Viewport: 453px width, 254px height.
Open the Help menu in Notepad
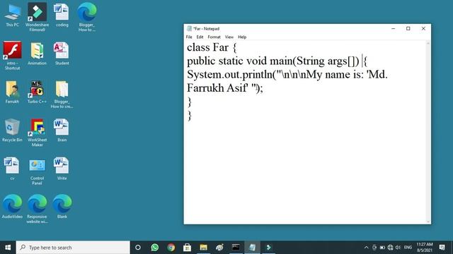[242, 37]
